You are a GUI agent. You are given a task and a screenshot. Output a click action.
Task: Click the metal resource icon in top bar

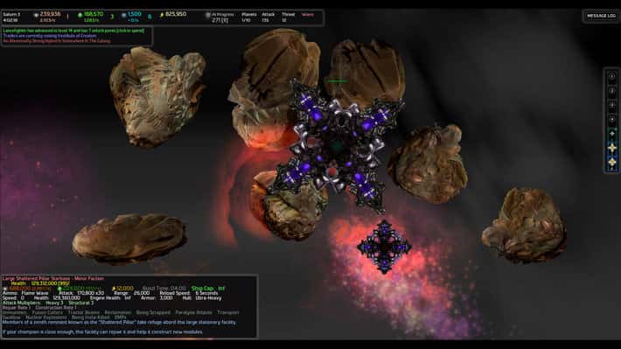[x=36, y=15]
